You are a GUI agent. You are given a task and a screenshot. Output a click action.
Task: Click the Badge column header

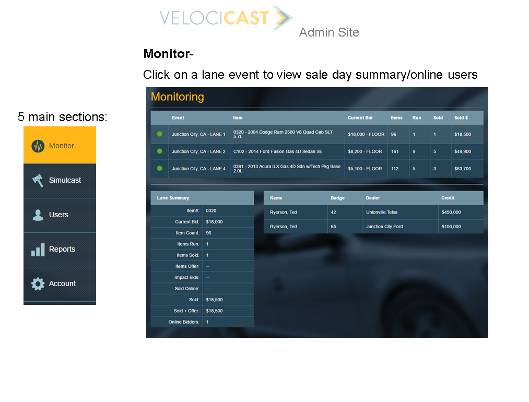tap(337, 198)
